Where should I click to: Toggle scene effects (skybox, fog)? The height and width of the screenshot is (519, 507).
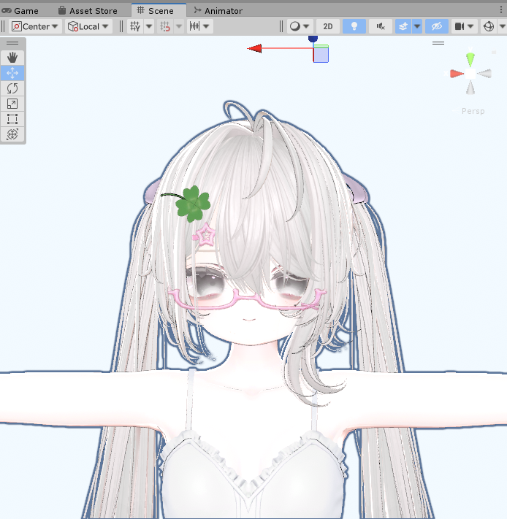(403, 26)
